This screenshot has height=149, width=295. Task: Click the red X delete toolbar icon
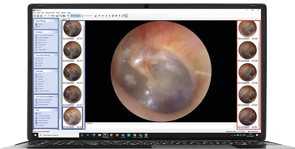(96, 16)
